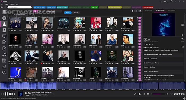186x100 pixels.
Task: Click the speaker volume icon
Action: tap(167, 94)
